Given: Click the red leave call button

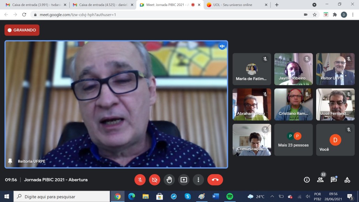Looking at the screenshot, I should pyautogui.click(x=215, y=180).
